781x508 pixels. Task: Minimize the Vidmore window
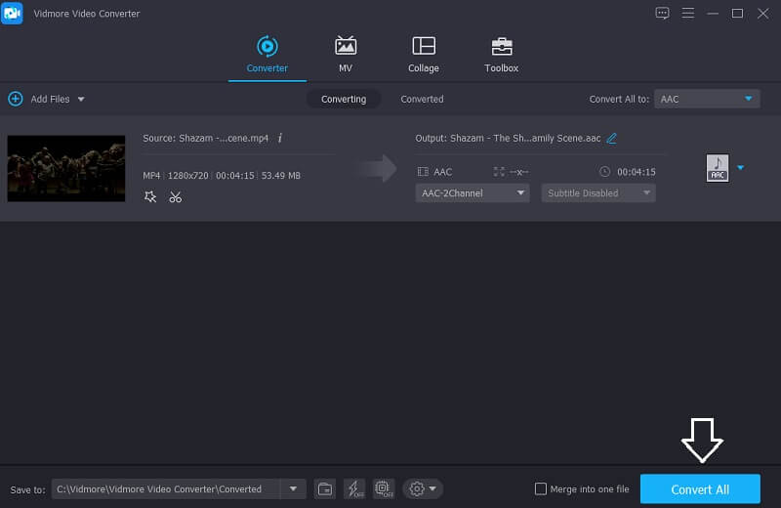click(x=713, y=14)
